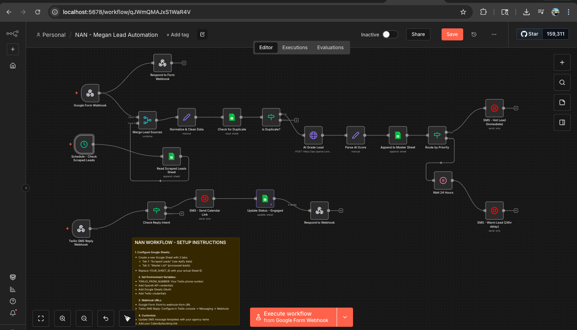Open the Execute workflow dropdown arrow
577x330 pixels.
pos(345,317)
